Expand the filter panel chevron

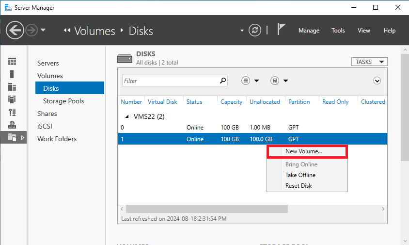(x=377, y=81)
